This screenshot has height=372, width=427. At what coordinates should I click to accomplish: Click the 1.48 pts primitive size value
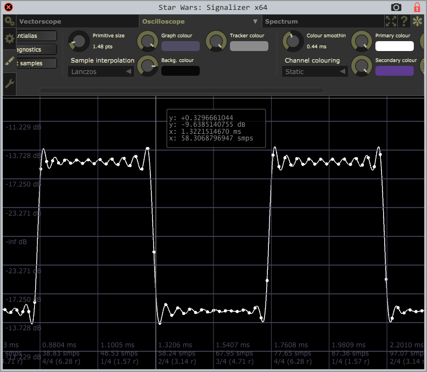pos(103,47)
